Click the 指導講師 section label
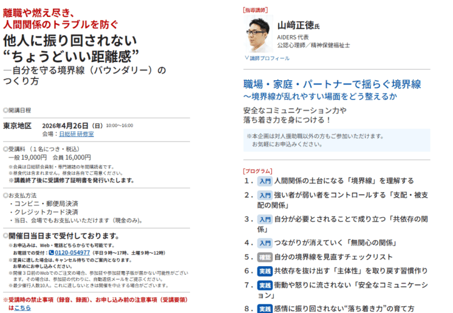The height and width of the screenshot is (313, 453). (255, 10)
